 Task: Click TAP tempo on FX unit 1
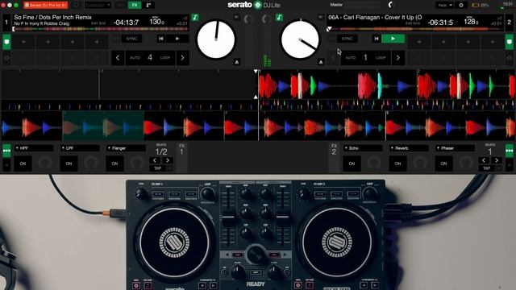(158, 168)
